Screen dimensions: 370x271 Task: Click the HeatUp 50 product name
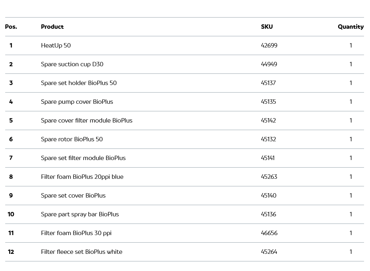point(56,45)
